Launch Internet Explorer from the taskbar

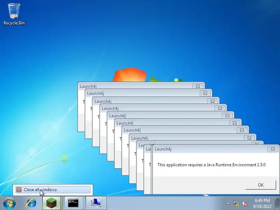pos(31,203)
